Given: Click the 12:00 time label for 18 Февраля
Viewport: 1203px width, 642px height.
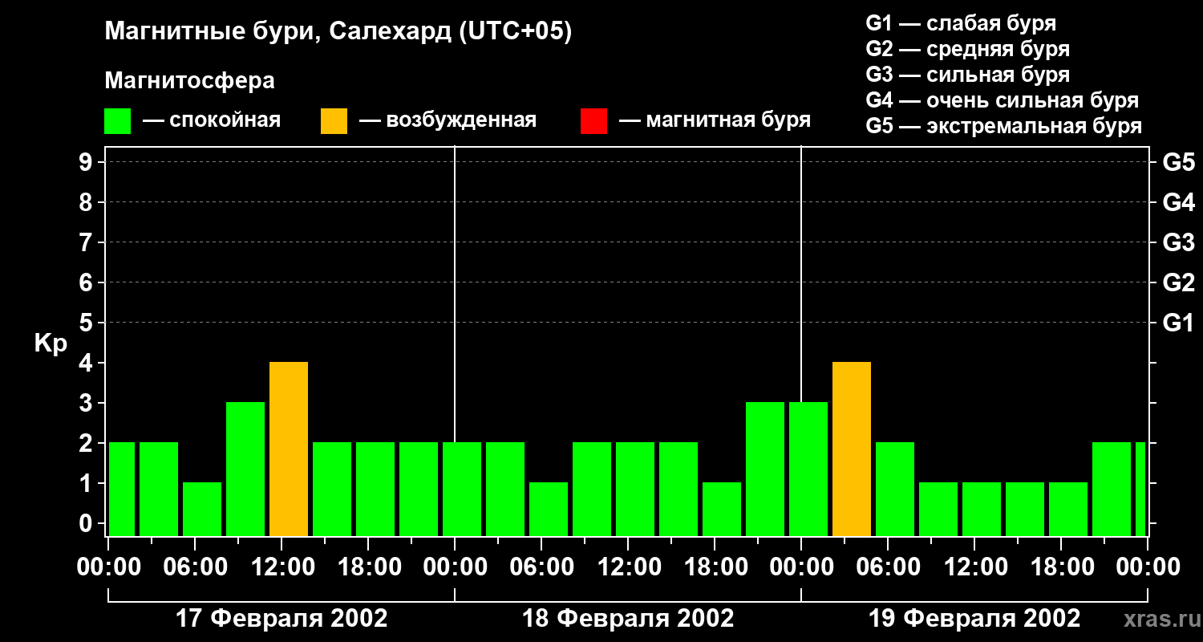Looking at the screenshot, I should pos(628,567).
